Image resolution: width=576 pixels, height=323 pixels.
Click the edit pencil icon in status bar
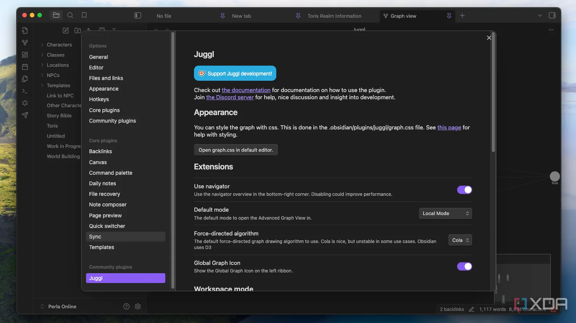point(471,309)
